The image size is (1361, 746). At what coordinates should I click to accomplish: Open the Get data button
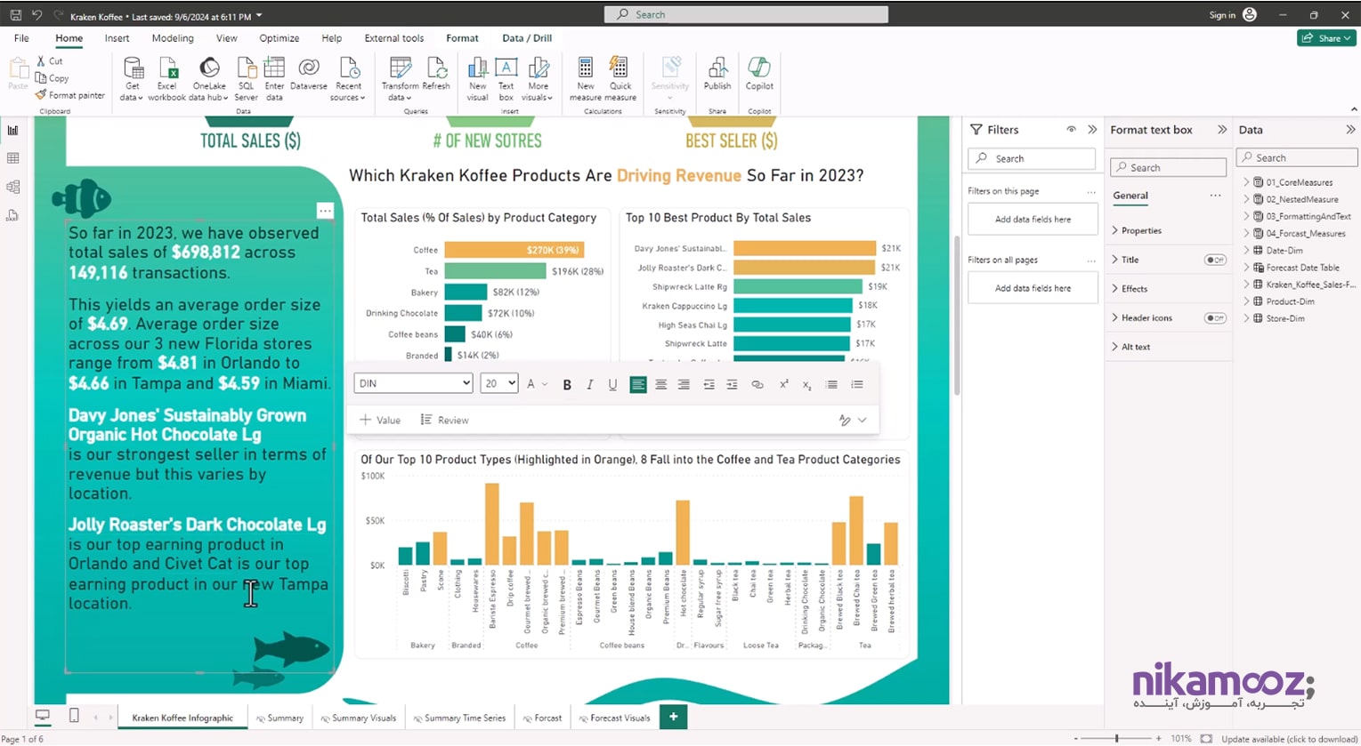click(133, 79)
